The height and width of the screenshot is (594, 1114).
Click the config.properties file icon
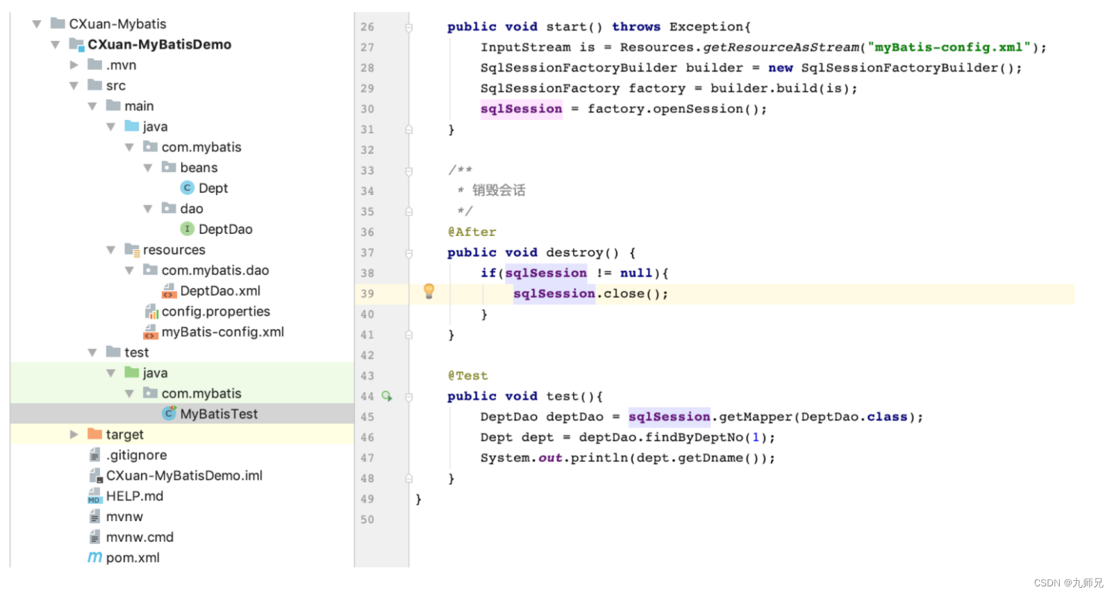click(151, 312)
